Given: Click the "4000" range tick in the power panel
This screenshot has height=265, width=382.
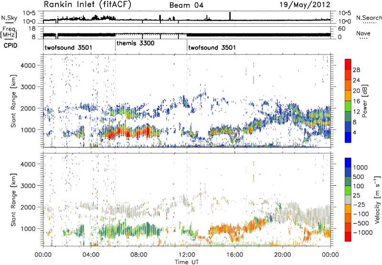Looking at the screenshot, I should point(28,66).
